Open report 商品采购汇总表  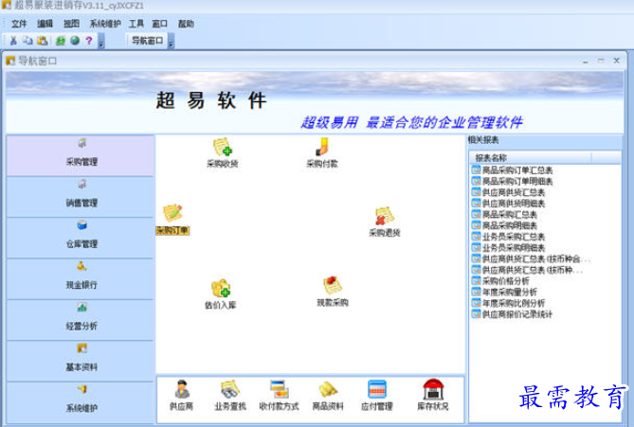point(504,215)
